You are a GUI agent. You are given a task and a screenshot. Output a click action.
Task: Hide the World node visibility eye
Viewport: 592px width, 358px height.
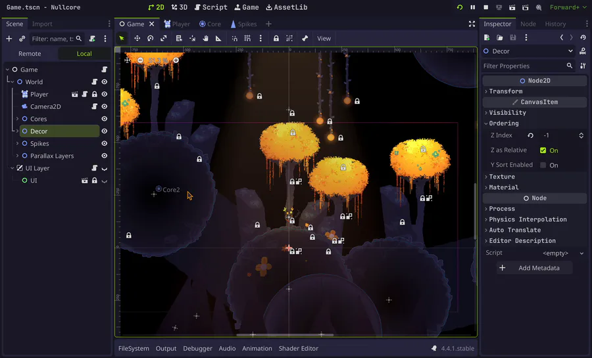pyautogui.click(x=104, y=81)
